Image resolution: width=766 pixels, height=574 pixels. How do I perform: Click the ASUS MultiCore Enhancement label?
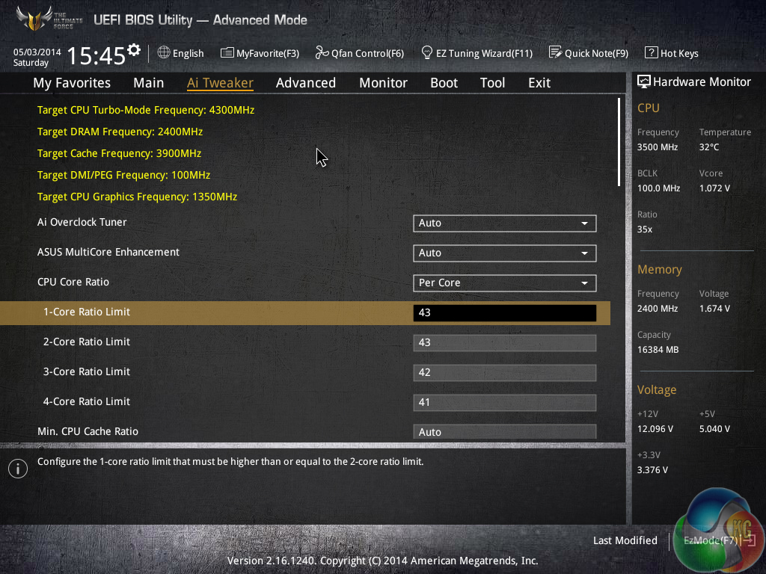(x=108, y=253)
